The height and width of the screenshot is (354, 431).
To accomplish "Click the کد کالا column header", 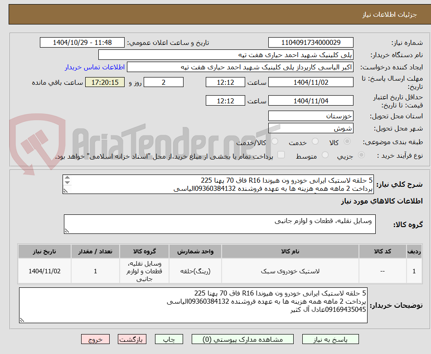I will [383, 252].
